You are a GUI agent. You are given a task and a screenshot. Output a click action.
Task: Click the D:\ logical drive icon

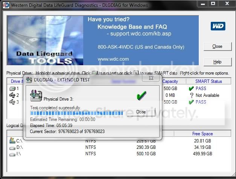(x=12, y=148)
